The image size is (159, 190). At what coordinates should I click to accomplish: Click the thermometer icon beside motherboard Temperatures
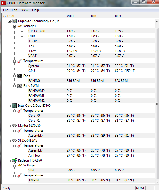point(20,61)
